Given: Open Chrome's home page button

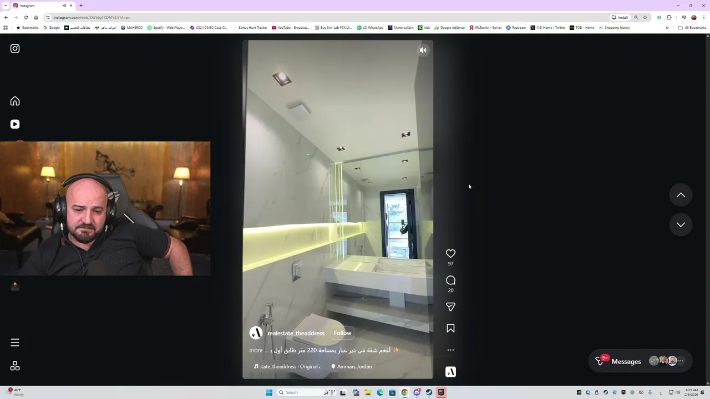Looking at the screenshot, I should point(35,17).
